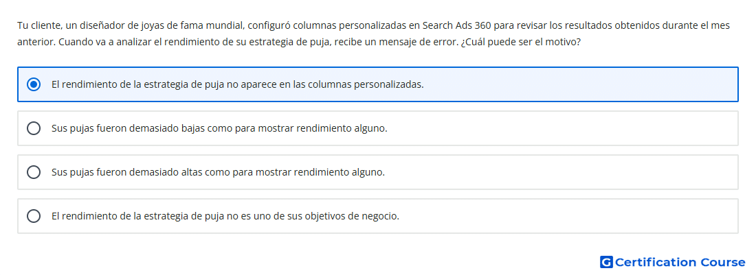
Task: Choose radio button for pujas demasiado bajas
Action: tap(33, 128)
